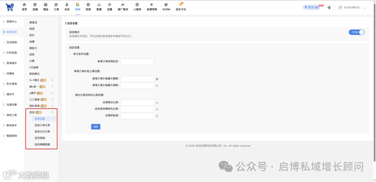Open the 数据 data charts section

point(99,7)
